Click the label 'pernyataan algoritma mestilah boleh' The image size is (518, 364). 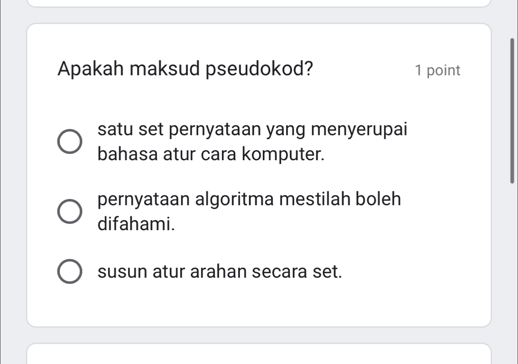click(x=249, y=200)
